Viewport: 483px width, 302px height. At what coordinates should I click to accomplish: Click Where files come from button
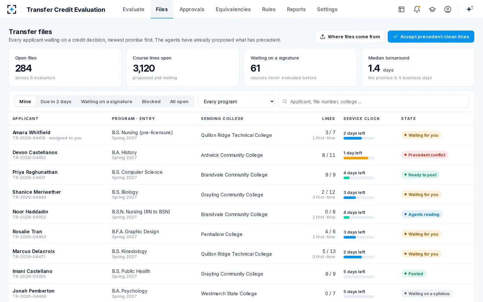[x=350, y=37]
